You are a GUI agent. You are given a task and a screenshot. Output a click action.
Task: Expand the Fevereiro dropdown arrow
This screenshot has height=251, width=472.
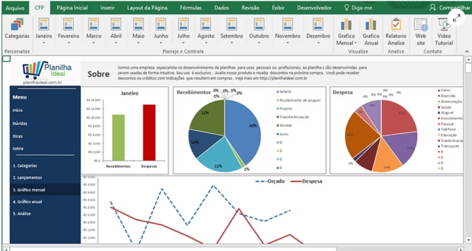(69, 43)
